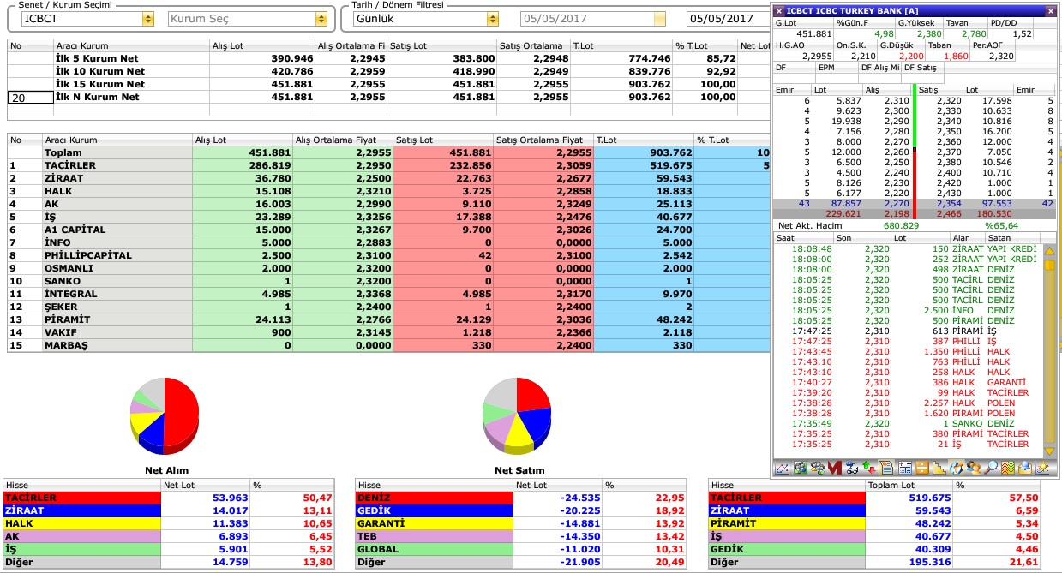Click the Satan column header in trades list
Image resolution: width=1062 pixels, height=573 pixels.
(1012, 237)
